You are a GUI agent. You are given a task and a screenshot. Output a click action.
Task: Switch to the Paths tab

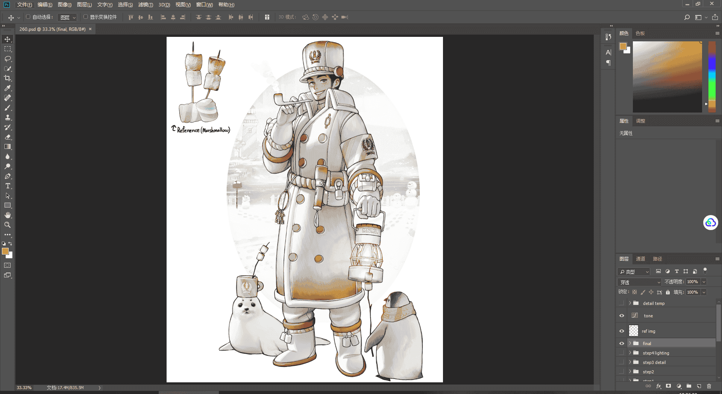coord(657,259)
